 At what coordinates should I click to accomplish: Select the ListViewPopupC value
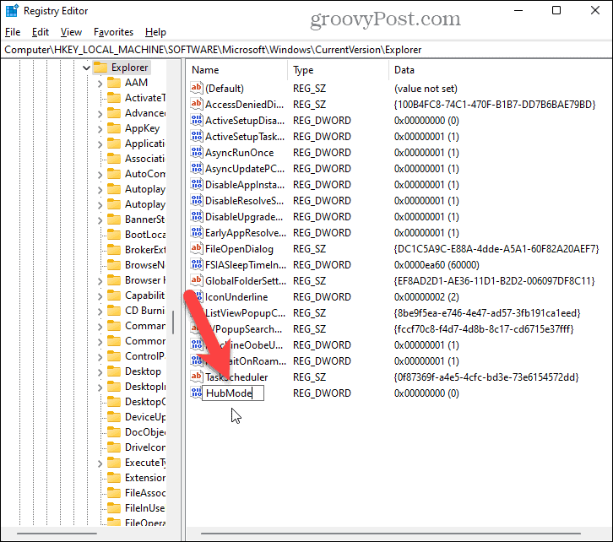coord(245,313)
